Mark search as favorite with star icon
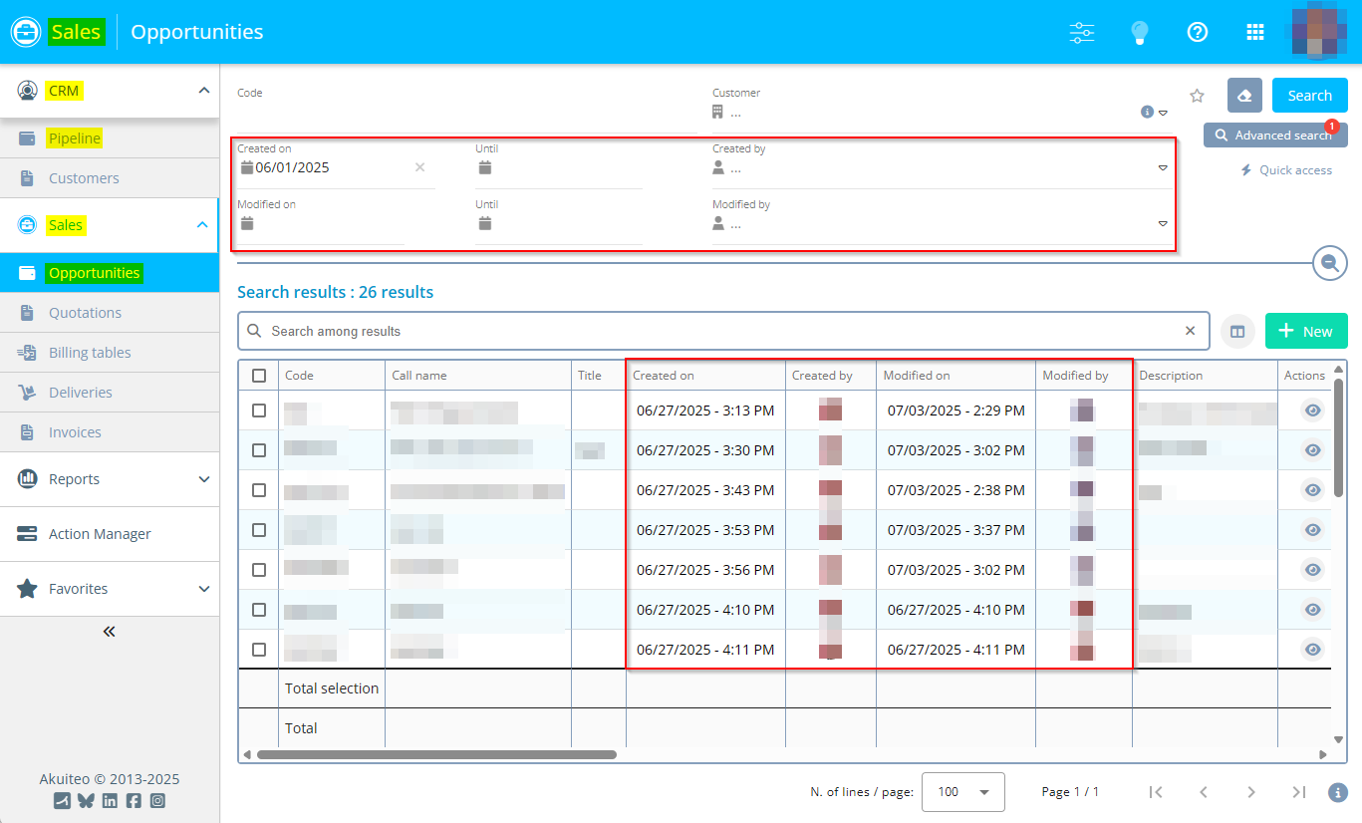1362x823 pixels. click(1198, 96)
